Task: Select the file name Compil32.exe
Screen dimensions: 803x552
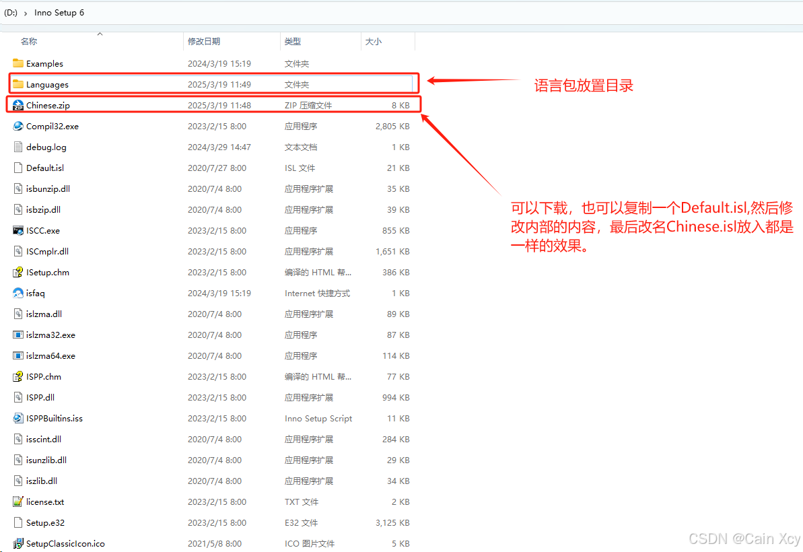Action: 53,126
